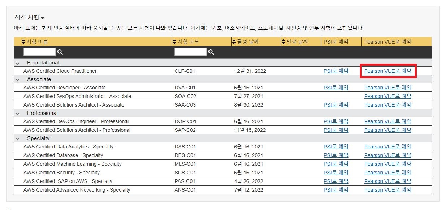Book Data Analytics Specialty via PSI

(x=336, y=147)
